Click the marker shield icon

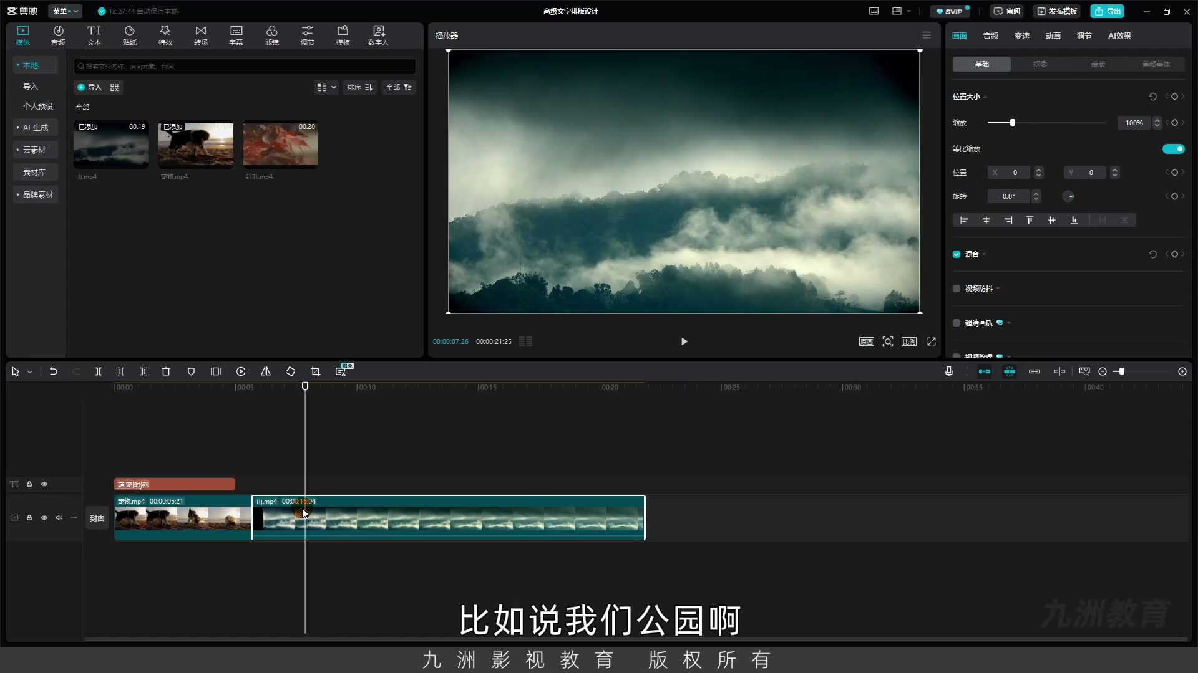(x=191, y=371)
